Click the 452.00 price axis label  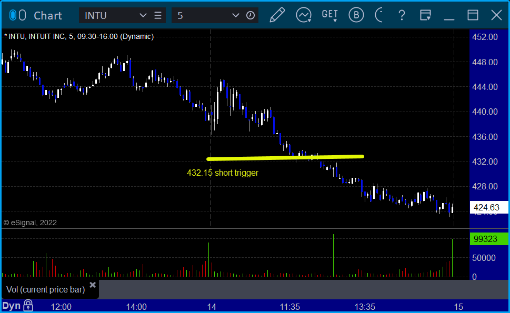coord(485,37)
